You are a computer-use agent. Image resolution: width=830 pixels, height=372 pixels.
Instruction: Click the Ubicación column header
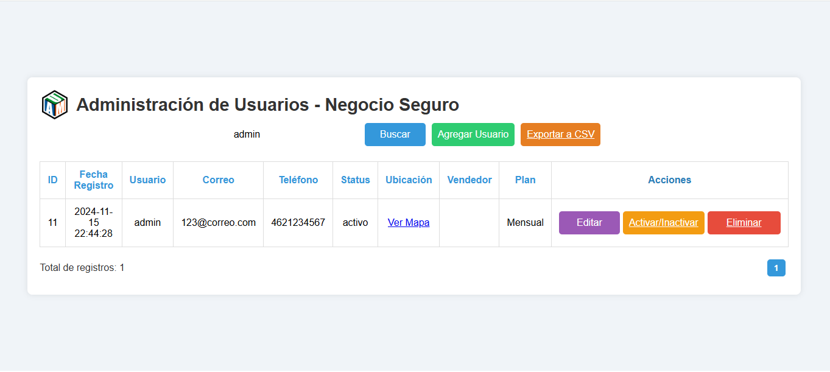[408, 180]
